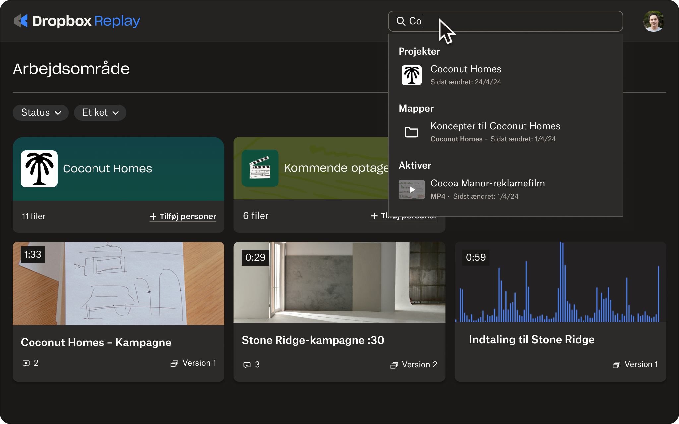Click the comments icon on Coconut Homes – Kampagne
Screen dimensions: 679x424
[x=26, y=363]
